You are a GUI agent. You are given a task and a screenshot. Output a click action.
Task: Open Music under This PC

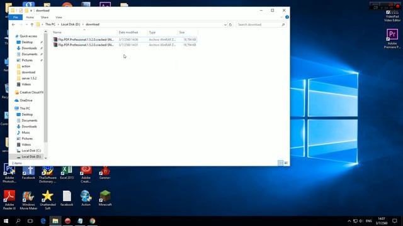tap(25, 132)
